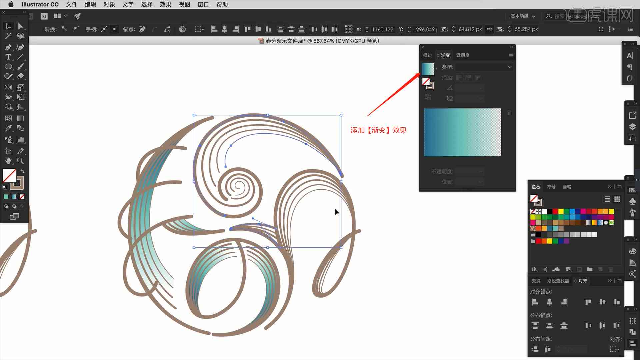This screenshot has width=640, height=360.
Task: Select the Pen tool in toolbar
Action: (8, 47)
